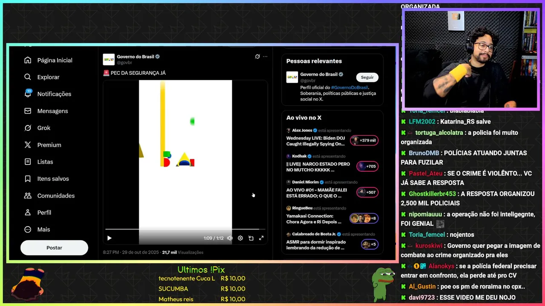
Task: Click the video time display 1:09 / 1:12
Action: click(x=213, y=238)
